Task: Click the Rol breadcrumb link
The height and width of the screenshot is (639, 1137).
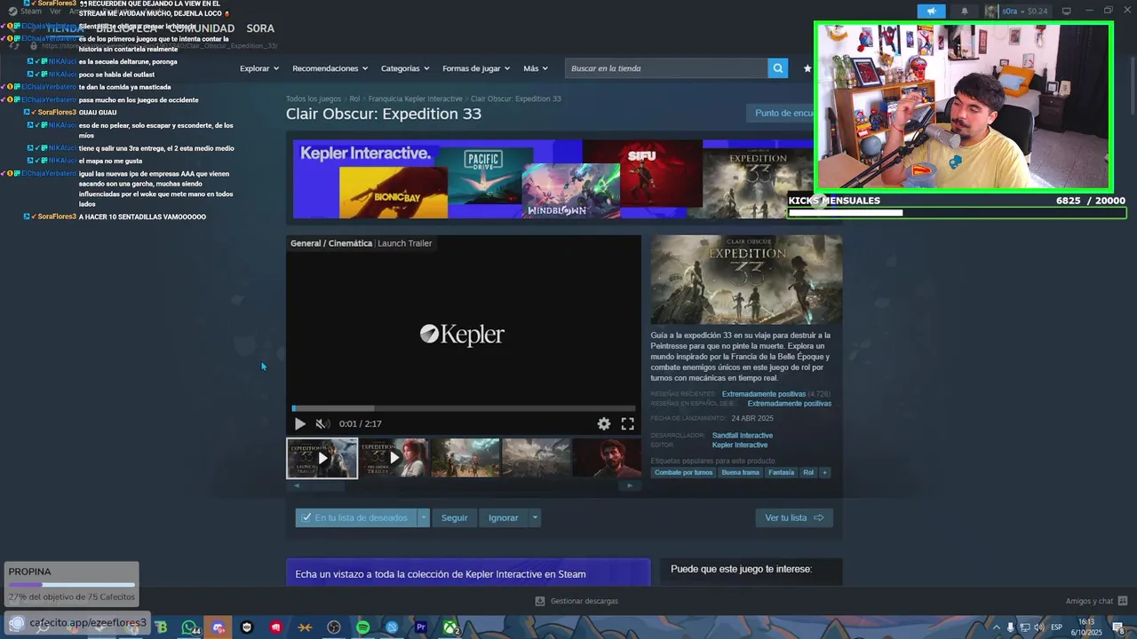Action: [x=354, y=99]
